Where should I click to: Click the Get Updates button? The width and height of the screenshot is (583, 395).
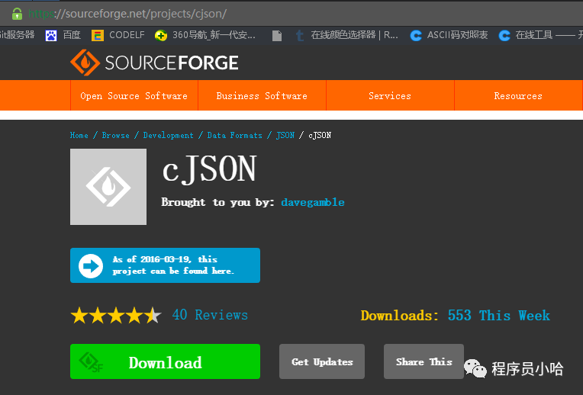click(x=322, y=361)
